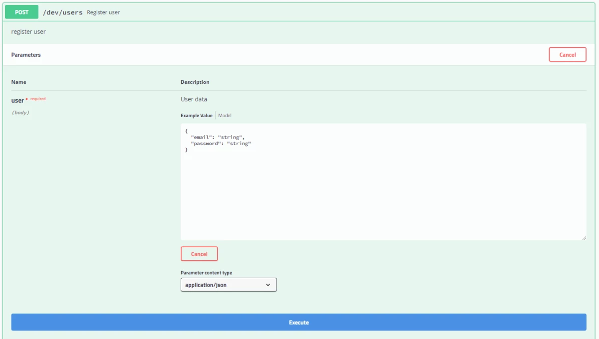The height and width of the screenshot is (339, 599).
Task: Switch to the Model tab
Action: pyautogui.click(x=225, y=116)
